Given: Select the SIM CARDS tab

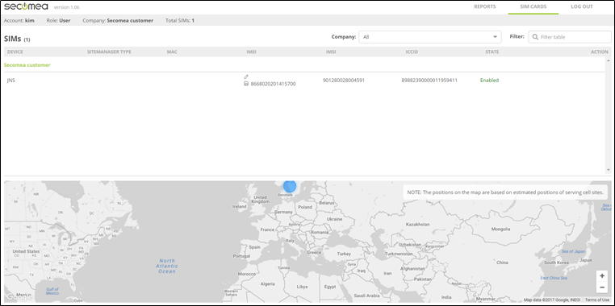Looking at the screenshot, I should [533, 6].
